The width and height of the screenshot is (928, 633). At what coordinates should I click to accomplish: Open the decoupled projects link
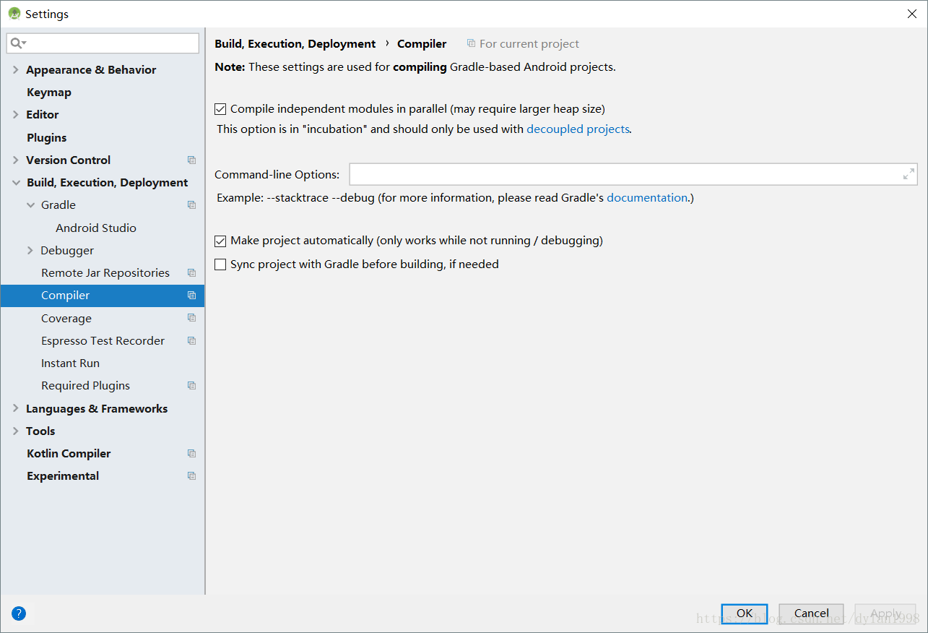pyautogui.click(x=578, y=129)
